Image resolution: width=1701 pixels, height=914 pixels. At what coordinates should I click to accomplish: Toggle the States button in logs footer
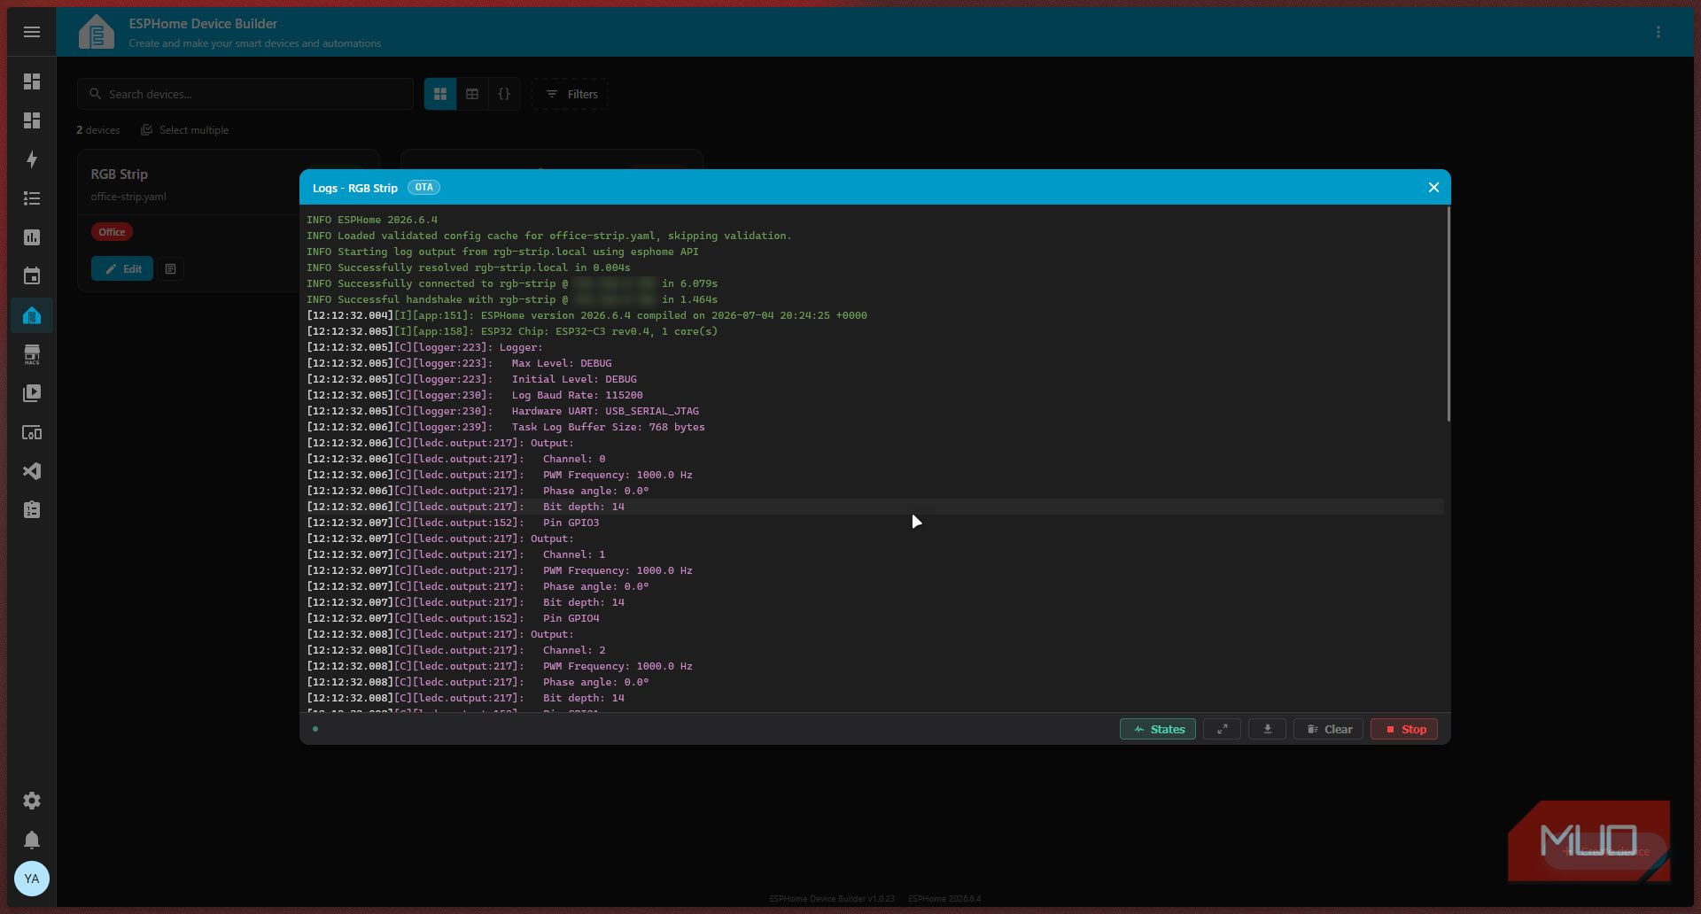pos(1158,729)
